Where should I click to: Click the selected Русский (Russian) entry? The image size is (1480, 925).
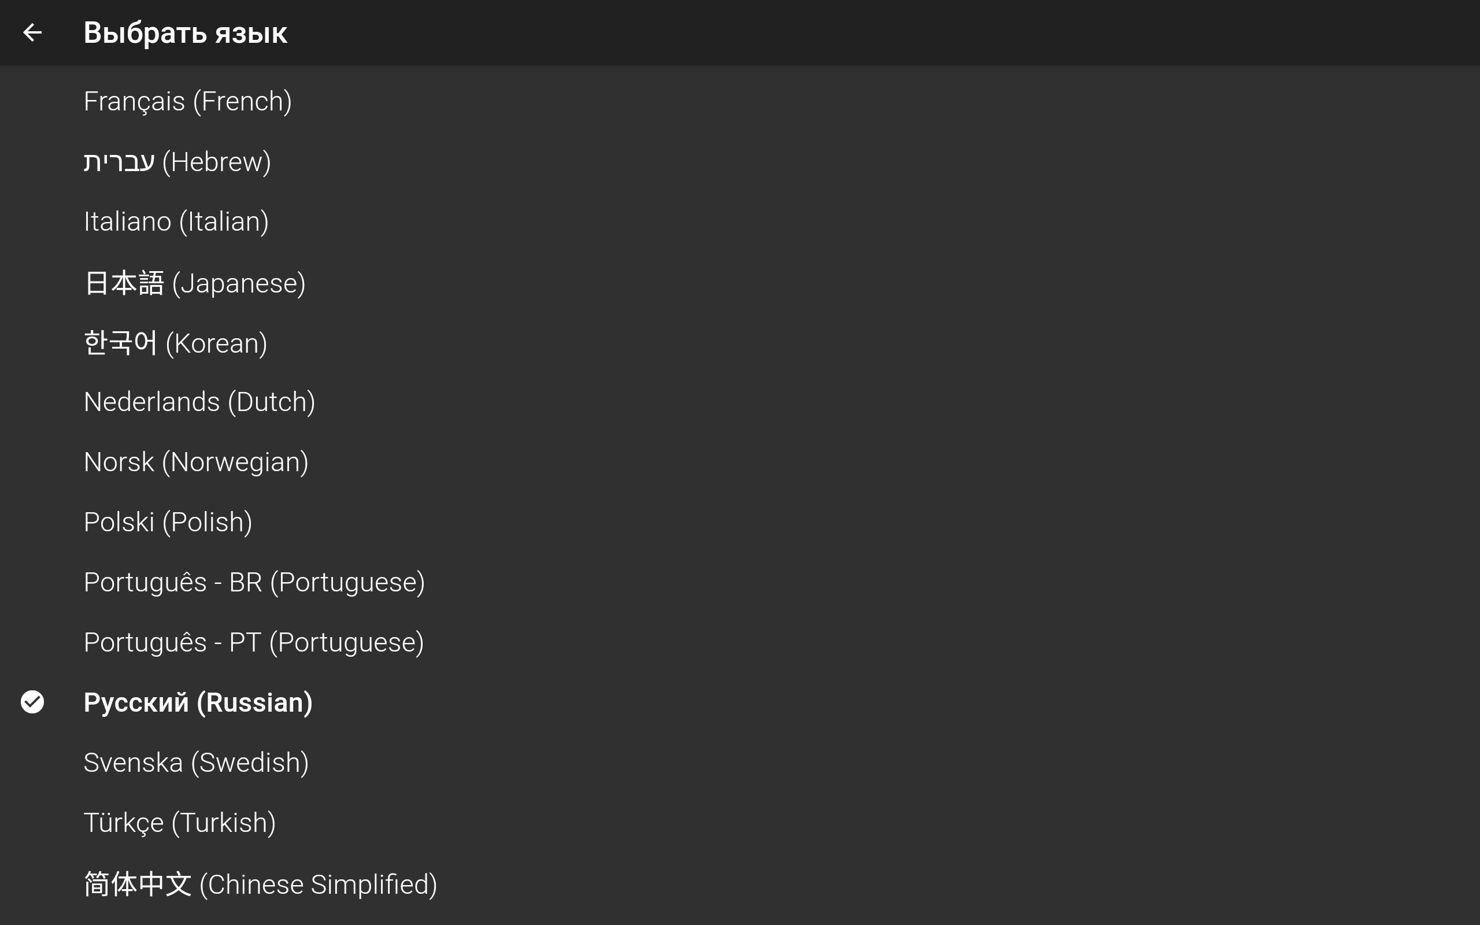pos(198,702)
